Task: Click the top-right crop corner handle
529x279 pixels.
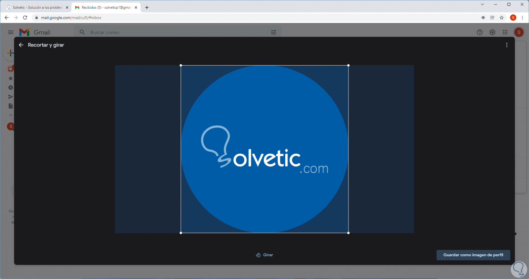Action: tap(348, 65)
